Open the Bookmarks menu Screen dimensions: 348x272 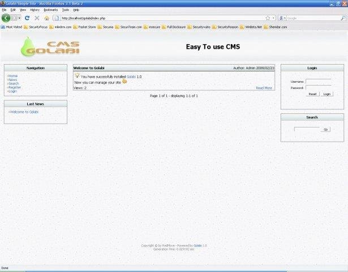pyautogui.click(x=50, y=10)
